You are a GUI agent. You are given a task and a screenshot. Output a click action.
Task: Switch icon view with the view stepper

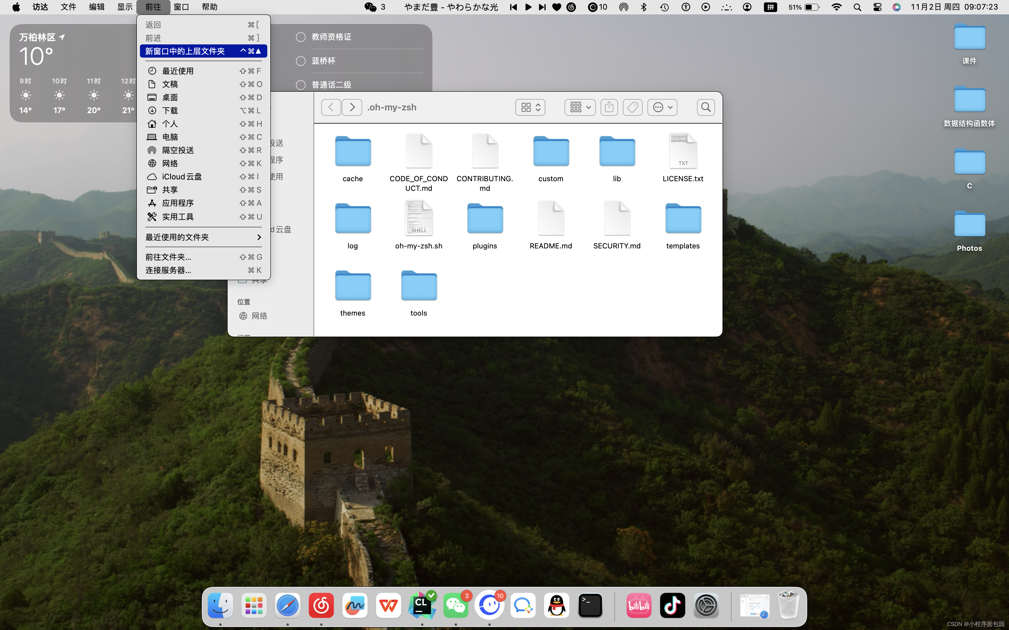point(530,107)
